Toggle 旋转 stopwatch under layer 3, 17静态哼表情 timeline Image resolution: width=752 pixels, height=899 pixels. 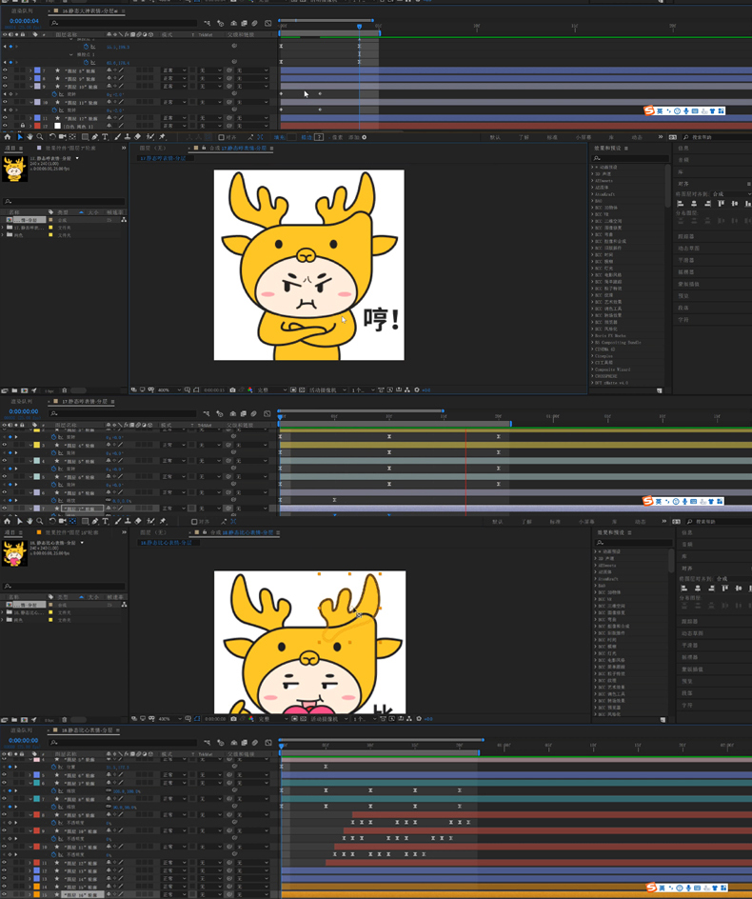(x=54, y=453)
